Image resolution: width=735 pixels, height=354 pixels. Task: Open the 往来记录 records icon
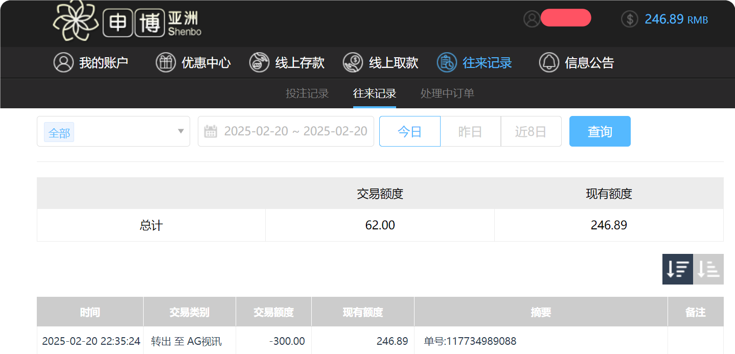tap(447, 62)
